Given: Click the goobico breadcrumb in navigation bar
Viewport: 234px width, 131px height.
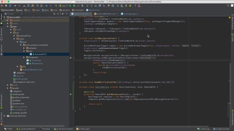Looking at the screenshot, I should 65,10.
